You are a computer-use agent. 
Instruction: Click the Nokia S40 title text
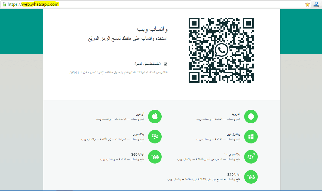(234, 174)
